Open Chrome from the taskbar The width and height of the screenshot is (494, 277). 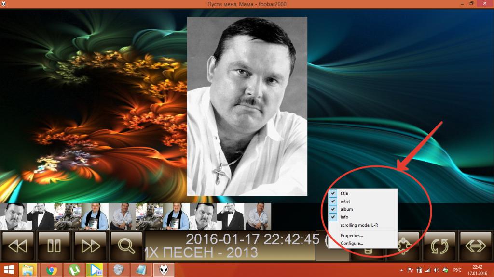(52, 270)
